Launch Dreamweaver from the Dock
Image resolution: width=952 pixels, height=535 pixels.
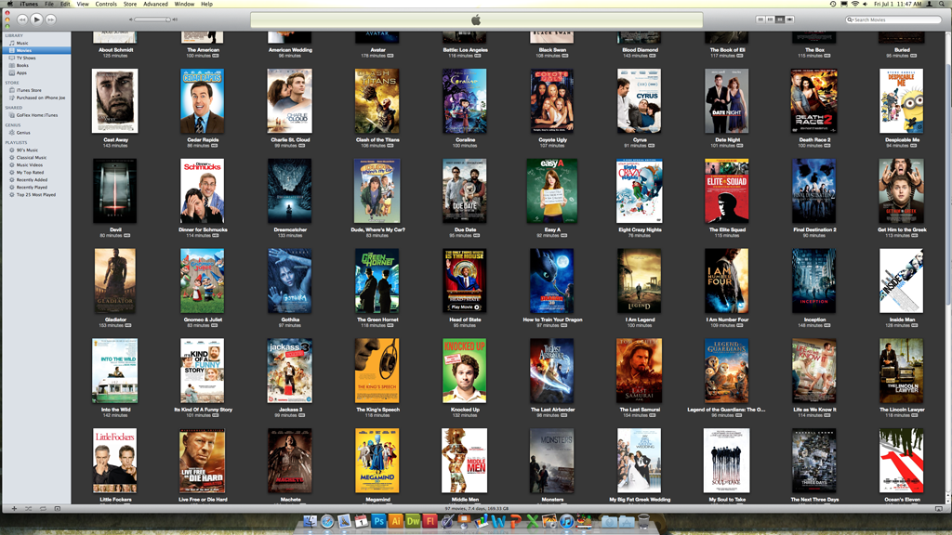413,521
